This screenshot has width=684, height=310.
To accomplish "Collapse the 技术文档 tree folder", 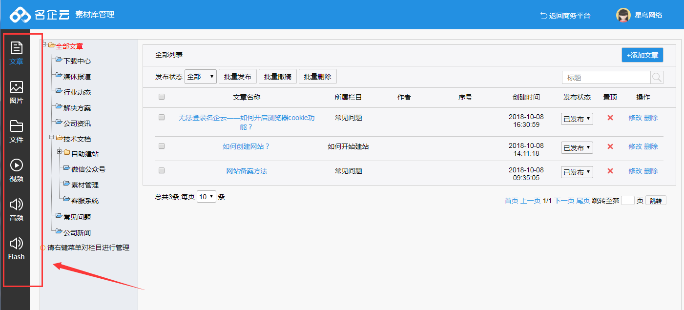I will 51,138.
